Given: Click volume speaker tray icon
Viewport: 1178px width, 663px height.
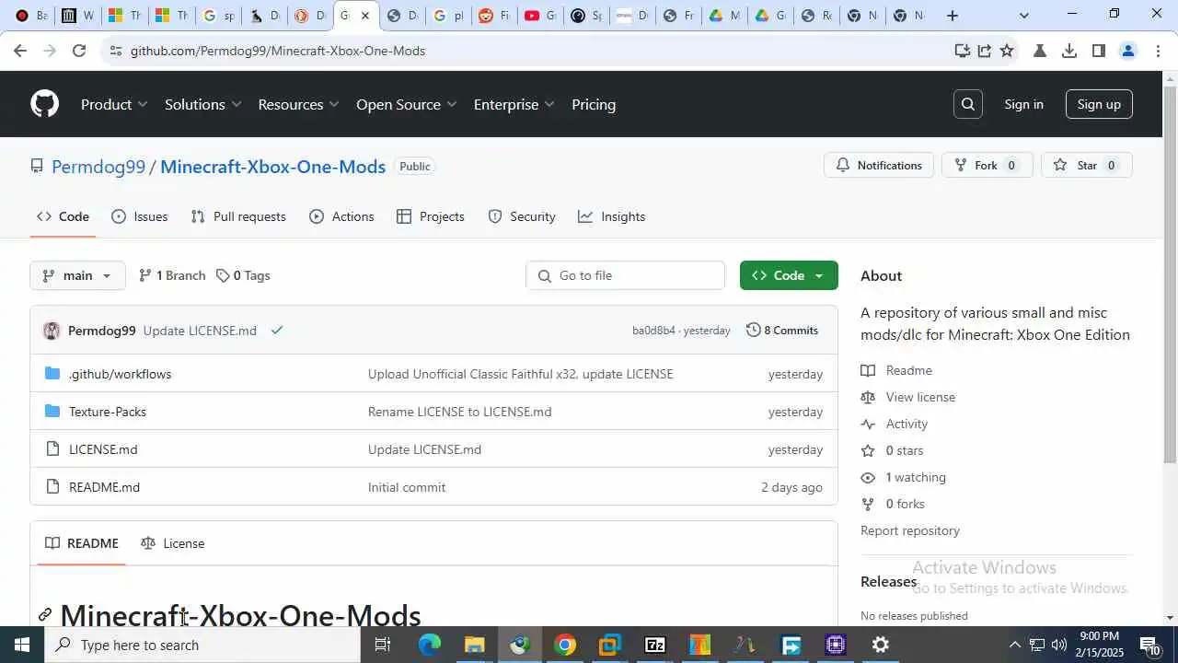Looking at the screenshot, I should tap(1059, 645).
